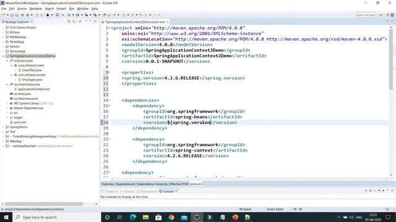The image size is (396, 222).
Task: Expand the SpringDemo project
Action: pyautogui.click(x=3, y=127)
